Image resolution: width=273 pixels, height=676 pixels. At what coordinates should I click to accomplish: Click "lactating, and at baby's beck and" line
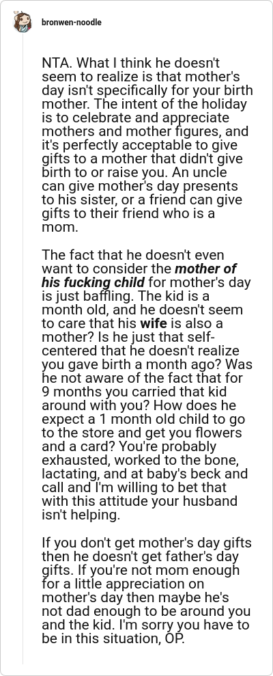[145, 474]
